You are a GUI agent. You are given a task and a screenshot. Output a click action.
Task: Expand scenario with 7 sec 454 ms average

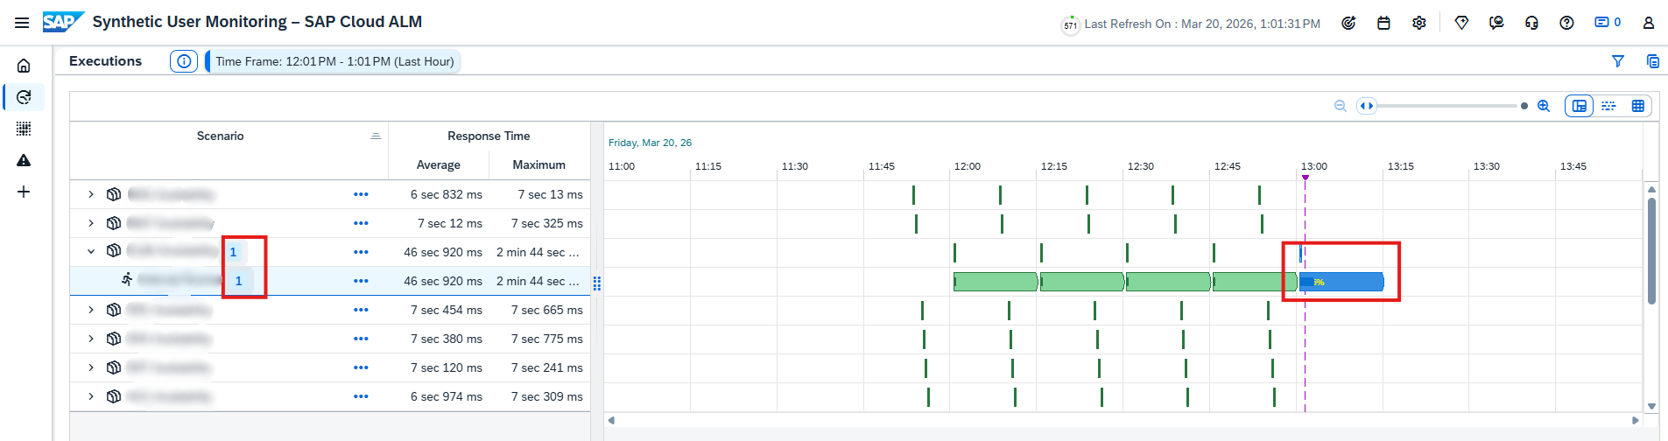[91, 310]
